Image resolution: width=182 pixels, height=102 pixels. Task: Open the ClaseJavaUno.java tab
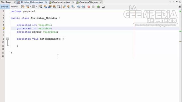coord(61,2)
